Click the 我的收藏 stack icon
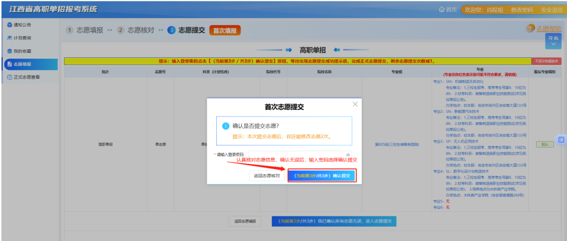This screenshot has width=567, height=241. point(9,51)
